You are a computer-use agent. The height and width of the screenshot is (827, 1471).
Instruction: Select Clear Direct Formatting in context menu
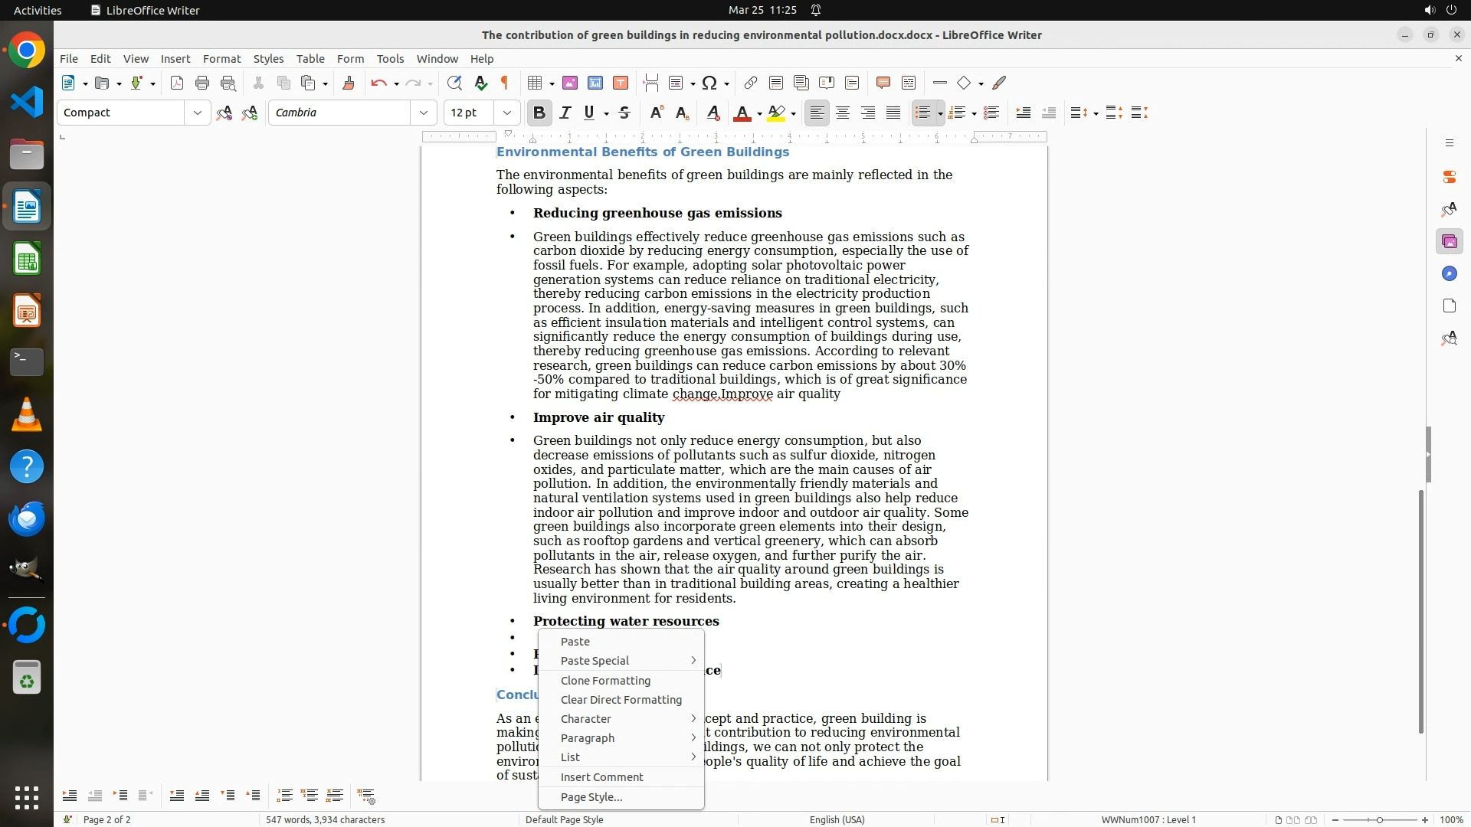pyautogui.click(x=621, y=699)
